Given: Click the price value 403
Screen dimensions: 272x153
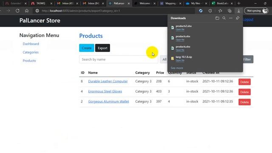Looking at the screenshot, I should tap(159, 91).
